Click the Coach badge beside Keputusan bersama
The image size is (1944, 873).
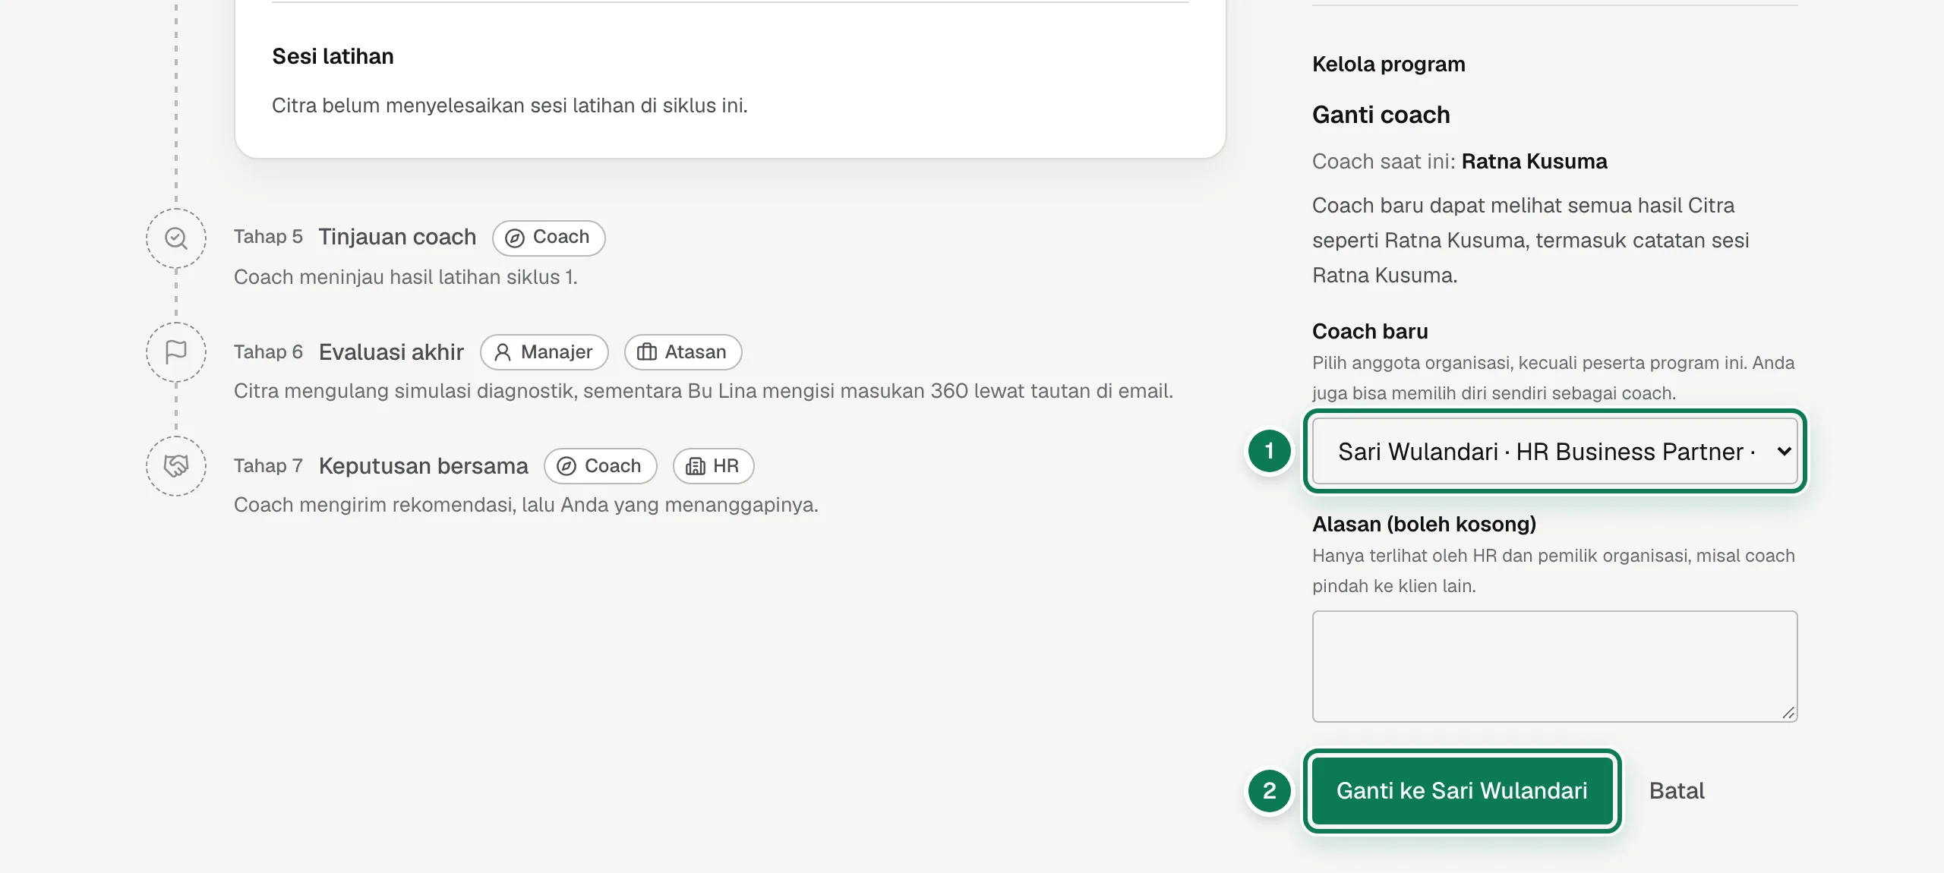click(x=600, y=466)
